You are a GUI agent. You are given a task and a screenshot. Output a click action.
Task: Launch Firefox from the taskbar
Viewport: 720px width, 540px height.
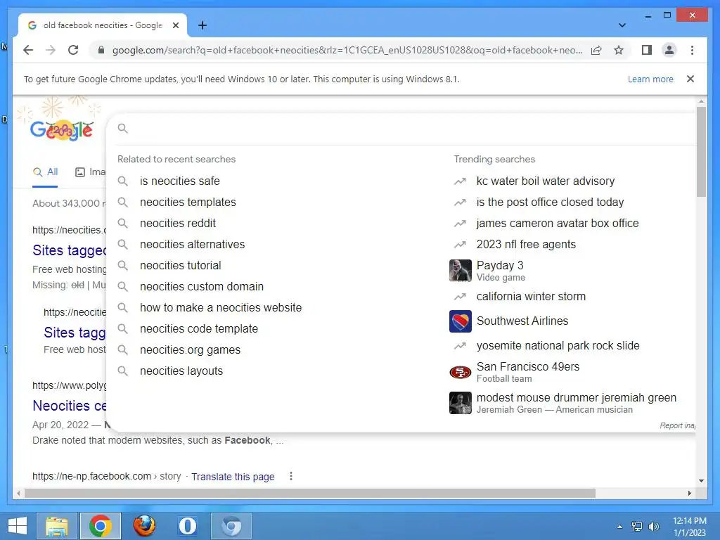tap(144, 526)
